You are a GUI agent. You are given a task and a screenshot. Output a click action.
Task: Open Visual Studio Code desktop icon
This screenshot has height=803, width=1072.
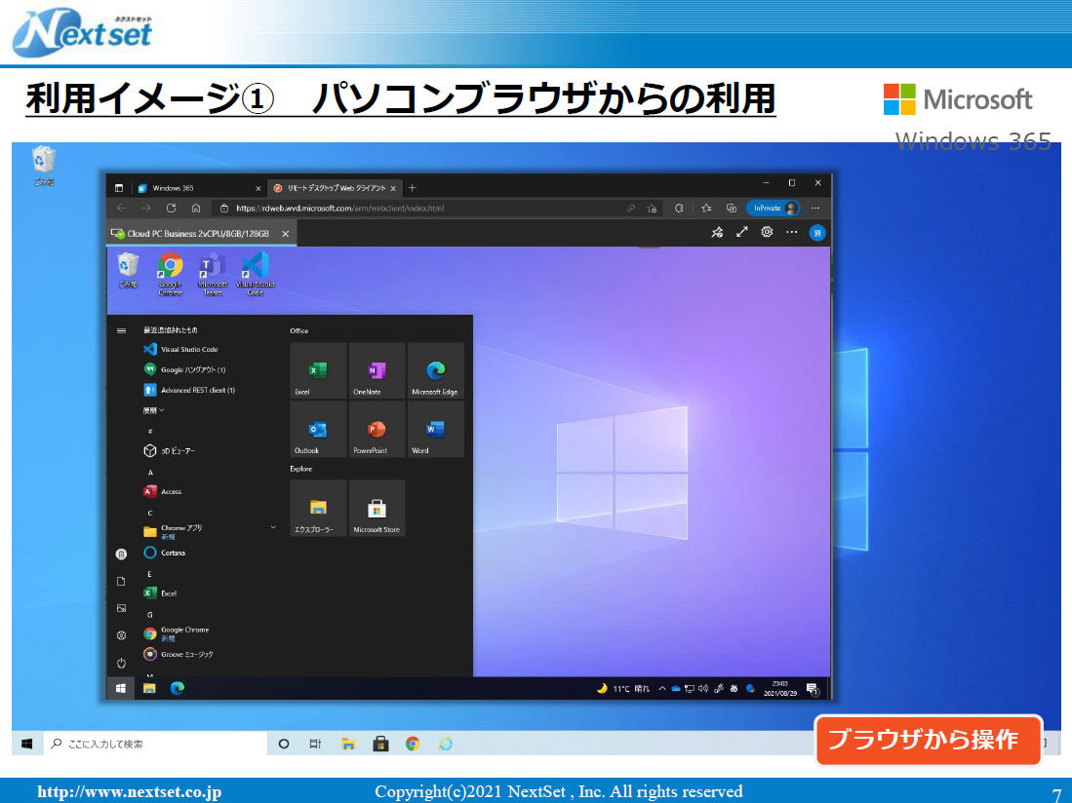255,273
